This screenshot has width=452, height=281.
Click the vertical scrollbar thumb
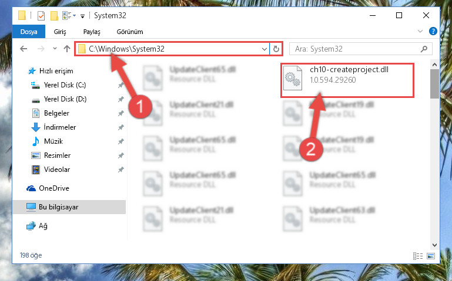[x=434, y=84]
